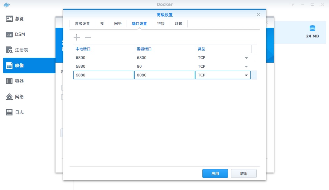Click the plus icon to add port
Screen dimensions: 329x190
tap(77, 37)
